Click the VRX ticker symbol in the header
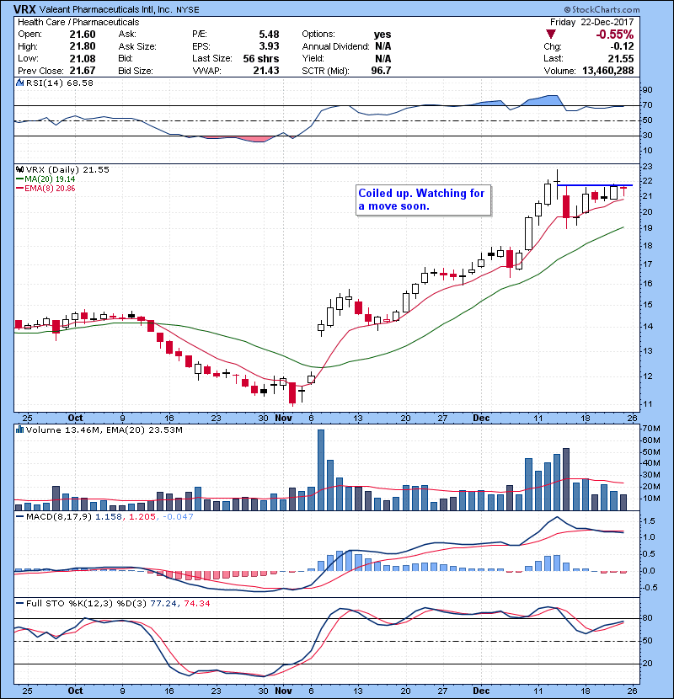Viewport: 674px width, 699px height. pyautogui.click(x=24, y=9)
